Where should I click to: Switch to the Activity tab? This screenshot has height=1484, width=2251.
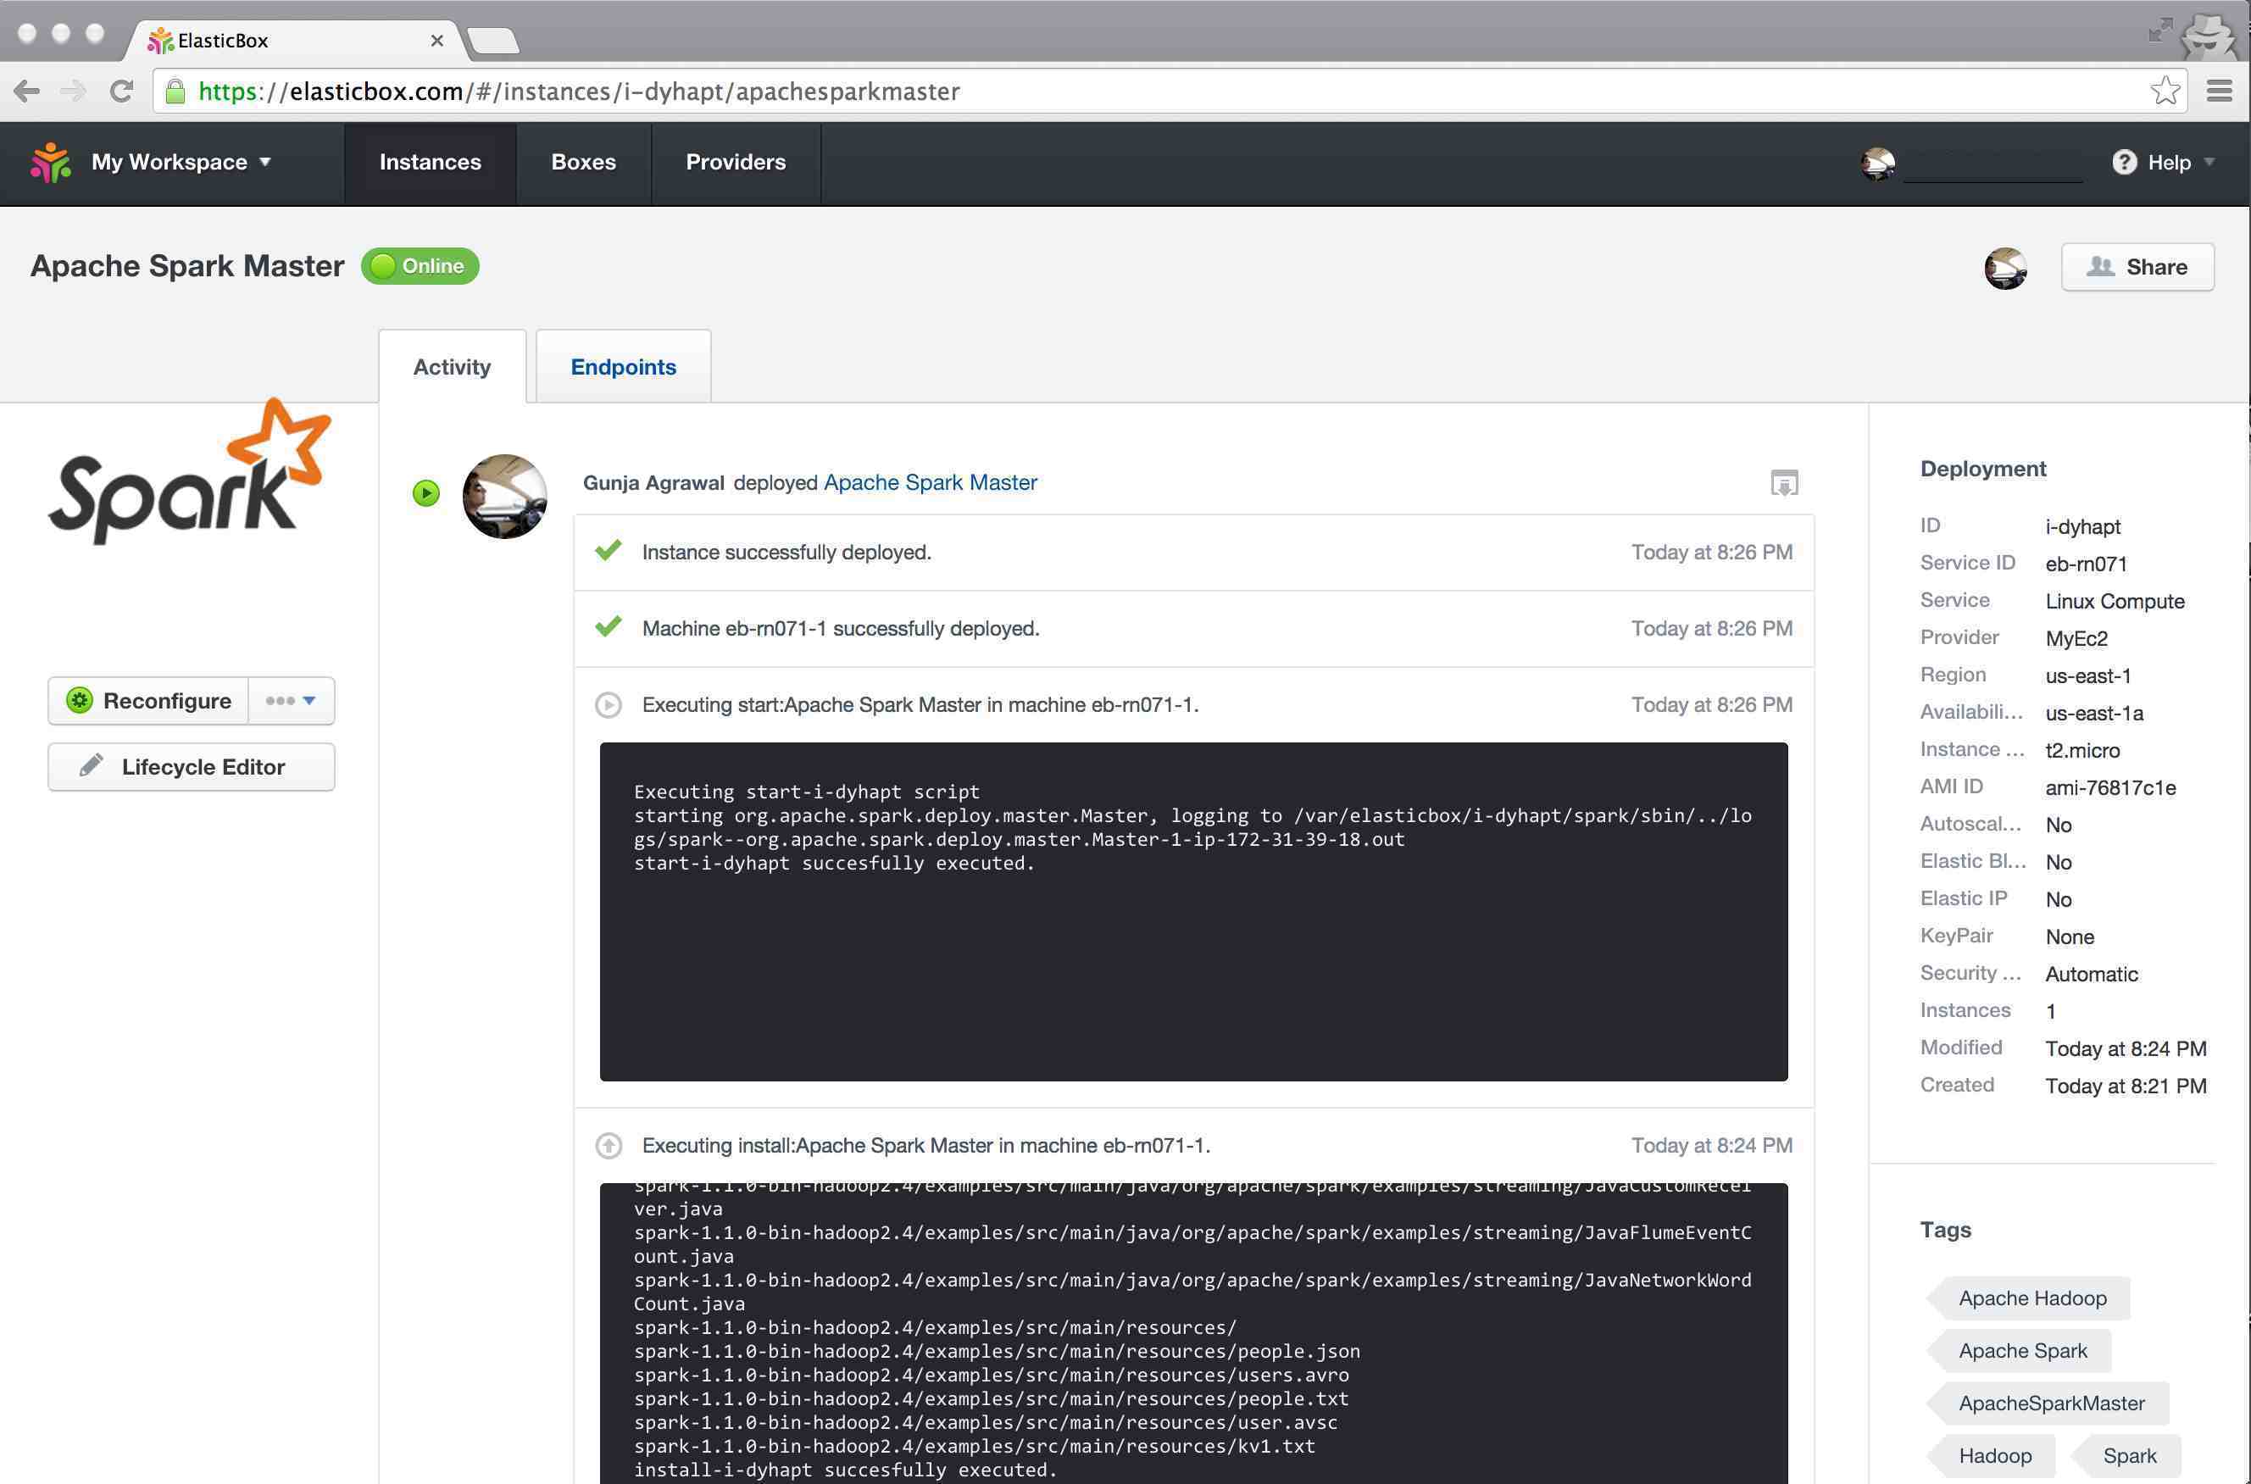pyautogui.click(x=452, y=367)
